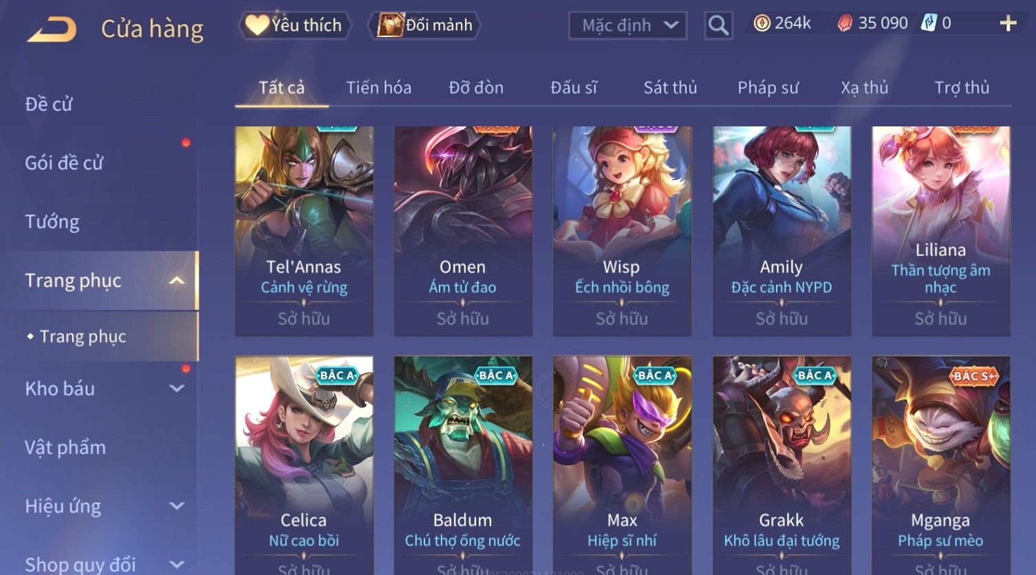The image size is (1036, 575).
Task: Expand the Hiệu ứng sidebar section
Action: click(177, 506)
